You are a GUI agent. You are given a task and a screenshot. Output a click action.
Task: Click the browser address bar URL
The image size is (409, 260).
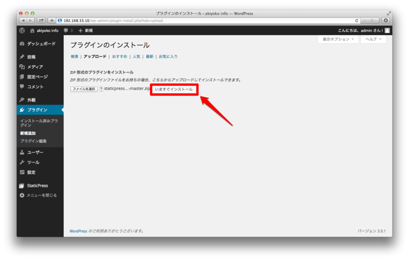[113, 20]
